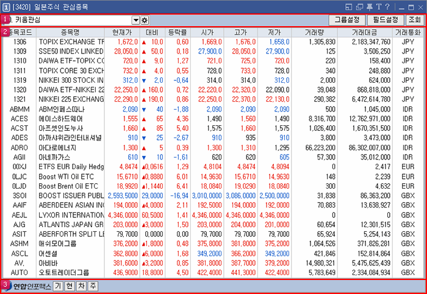The height and width of the screenshot is (294, 427).
Task: Click trade value 6,472,614,780 cell
Action: (x=371, y=99)
